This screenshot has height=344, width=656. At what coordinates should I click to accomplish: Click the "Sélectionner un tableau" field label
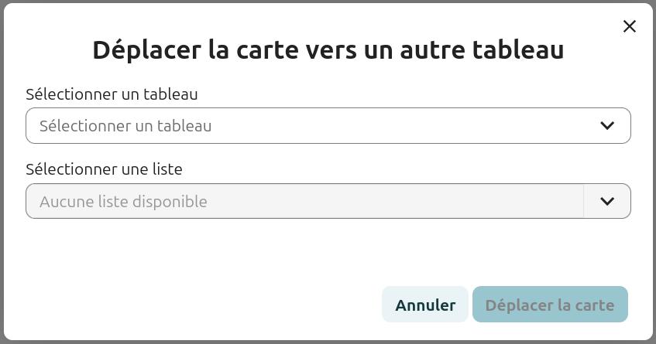pyautogui.click(x=112, y=94)
